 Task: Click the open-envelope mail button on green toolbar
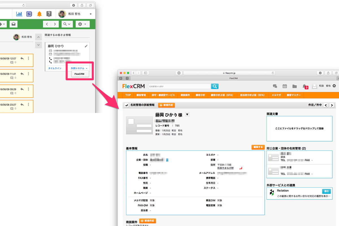[13, 24]
